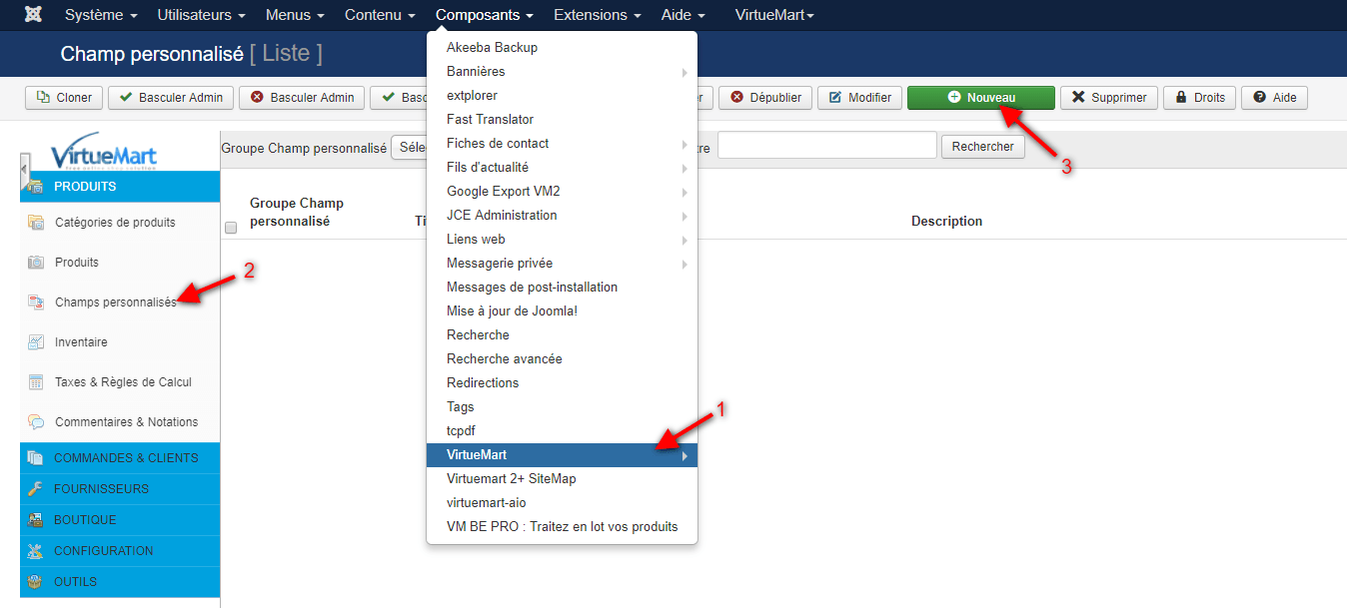Click the green Nouveau button

[980, 97]
